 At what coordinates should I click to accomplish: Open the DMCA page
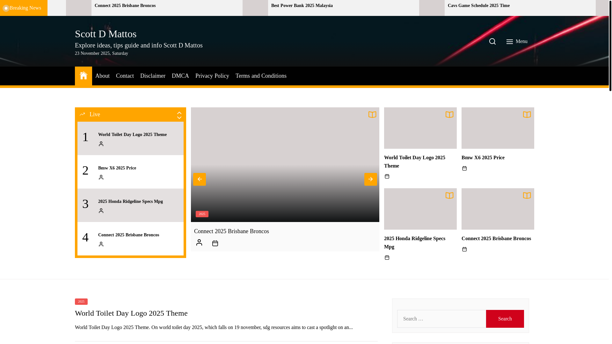tap(180, 76)
